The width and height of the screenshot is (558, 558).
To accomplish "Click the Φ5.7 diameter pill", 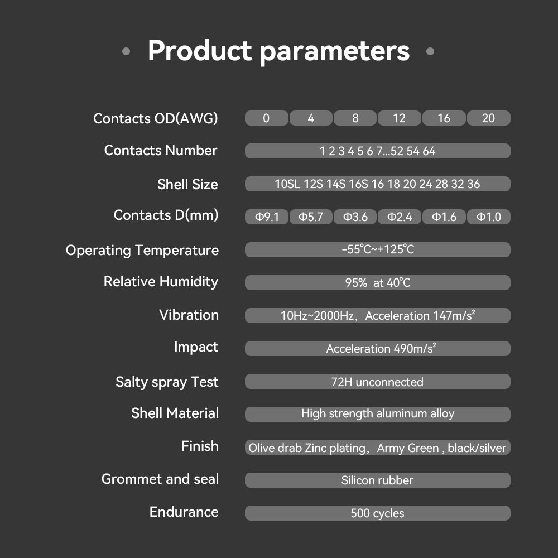I will click(x=311, y=217).
